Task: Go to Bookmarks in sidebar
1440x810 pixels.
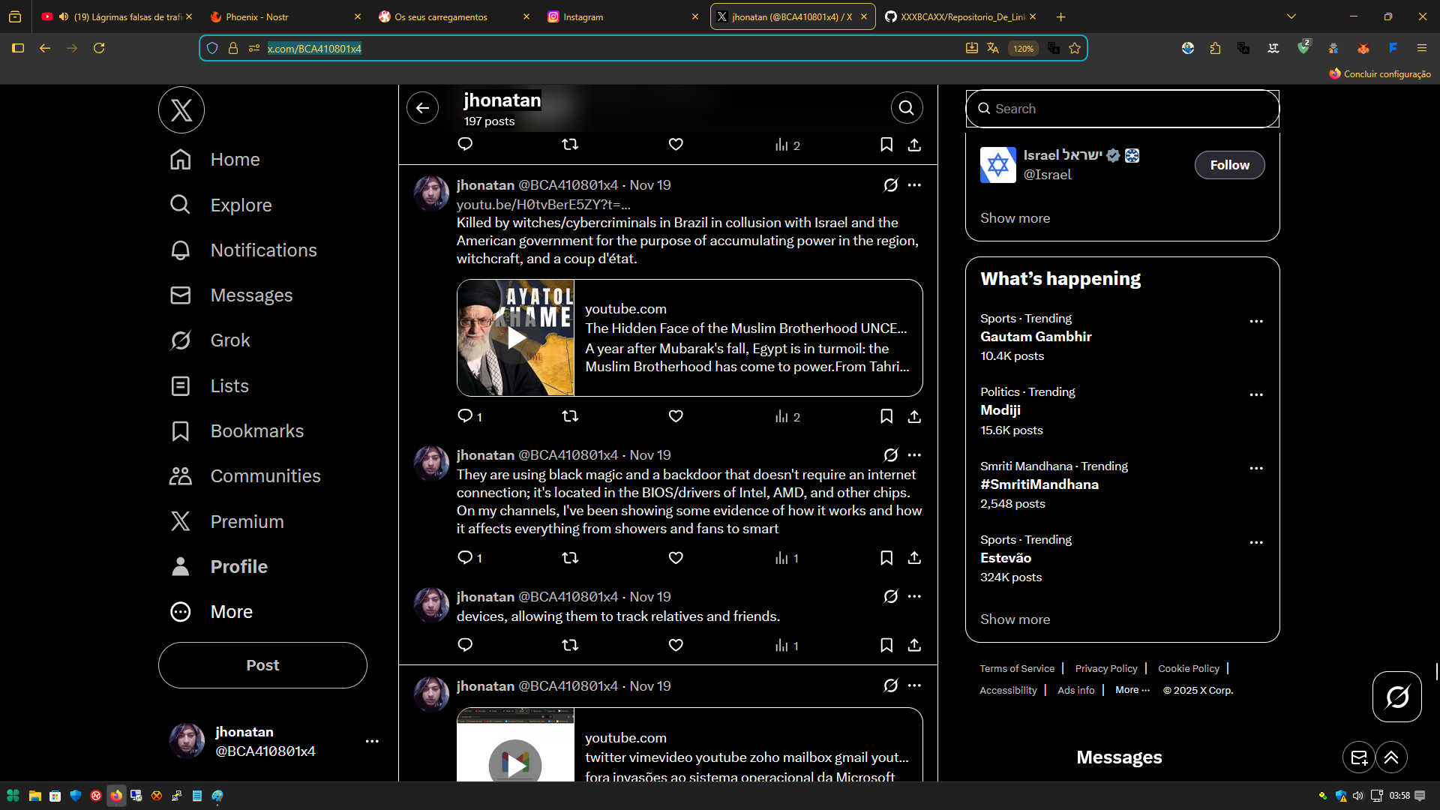Action: 256,431
